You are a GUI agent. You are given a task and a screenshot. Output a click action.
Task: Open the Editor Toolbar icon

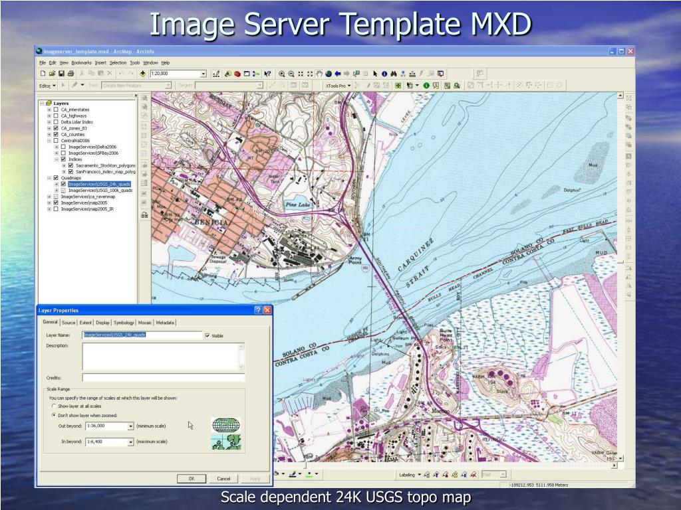click(216, 74)
